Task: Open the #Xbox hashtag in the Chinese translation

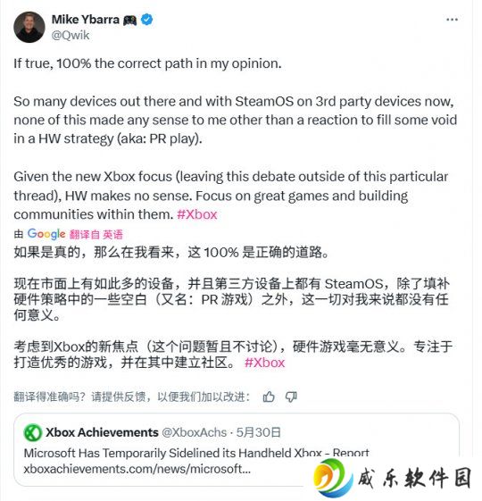Action: [264, 363]
